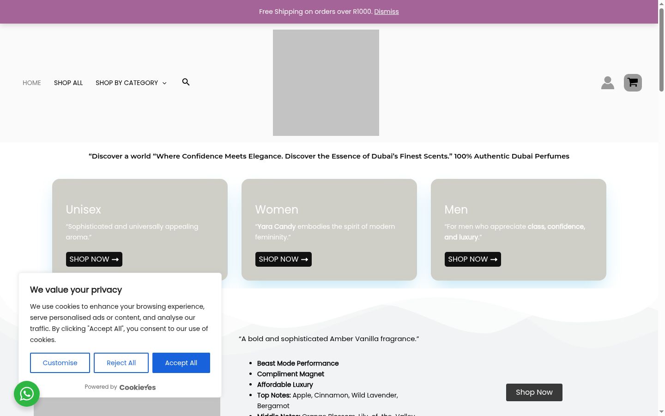The width and height of the screenshot is (665, 416).
Task: Open the shopping cart icon
Action: 633,83
